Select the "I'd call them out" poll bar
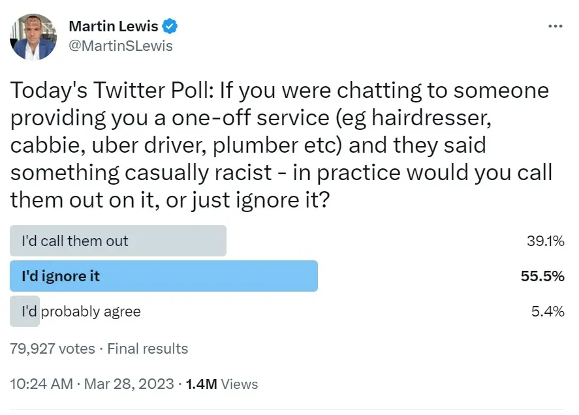Image resolution: width=579 pixels, height=415 pixels. coord(117,241)
